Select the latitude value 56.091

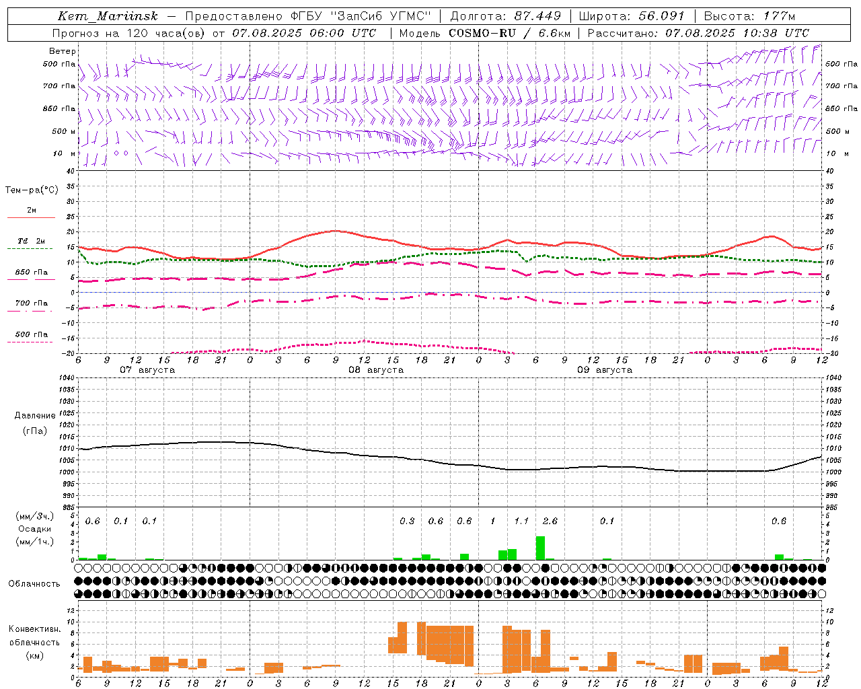pos(662,16)
